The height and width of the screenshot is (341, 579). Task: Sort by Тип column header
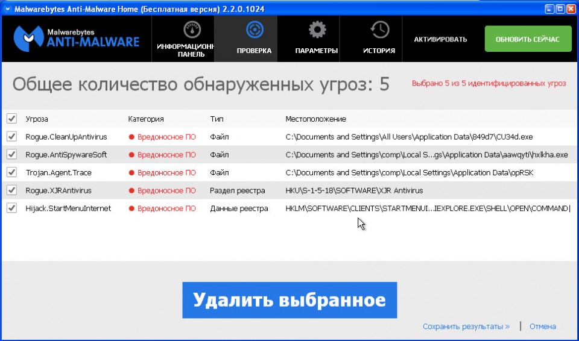217,119
